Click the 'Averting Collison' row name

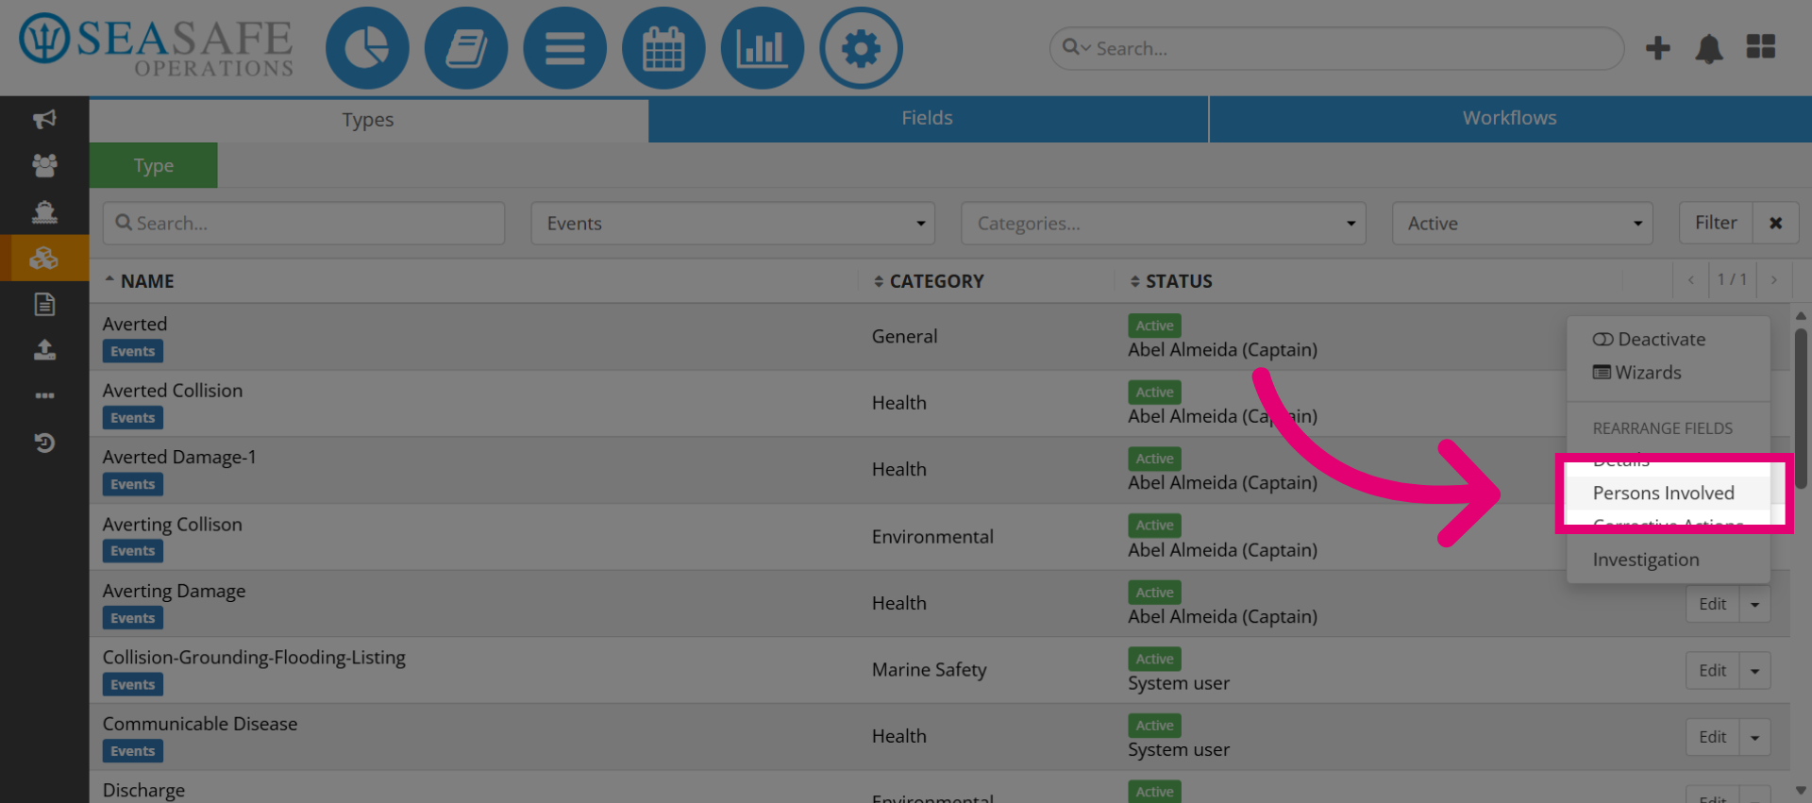click(x=173, y=525)
